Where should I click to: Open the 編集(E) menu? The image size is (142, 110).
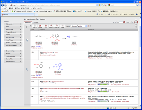[11, 8]
